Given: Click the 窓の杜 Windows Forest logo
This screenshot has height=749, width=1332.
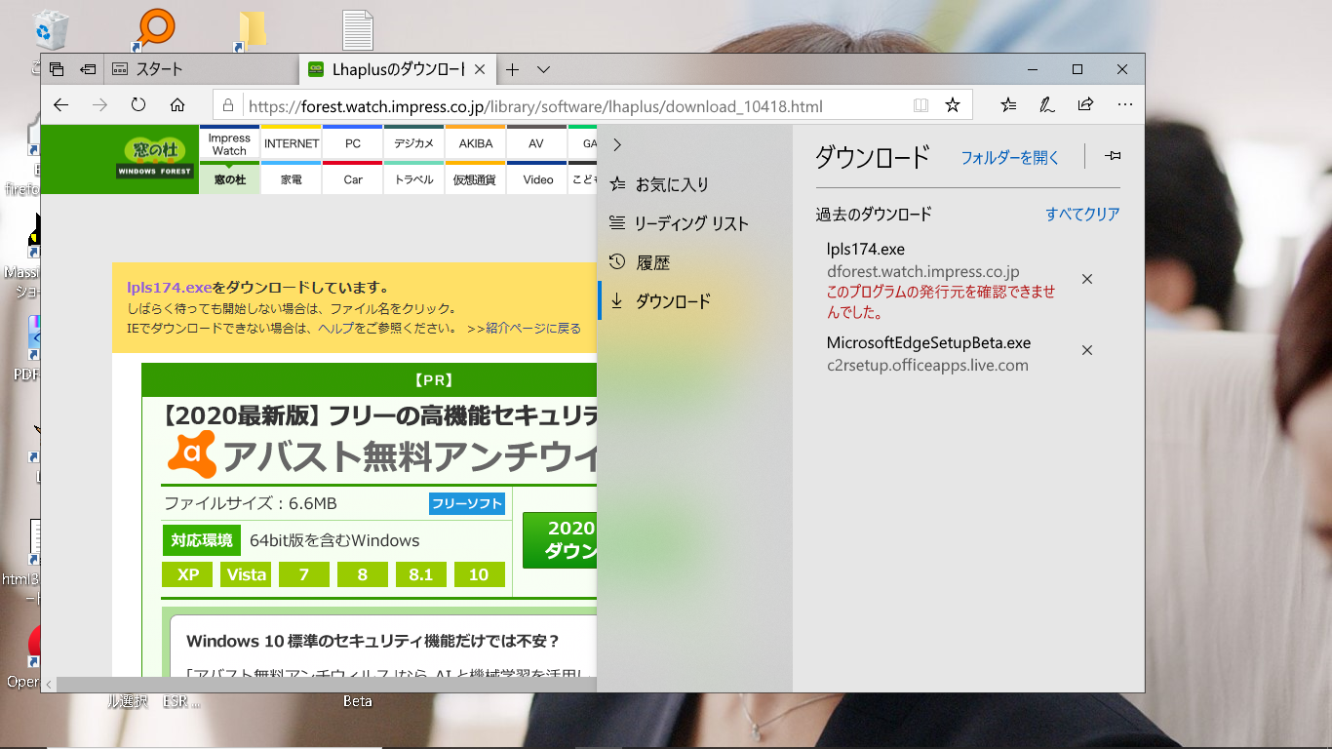Looking at the screenshot, I should tap(155, 158).
